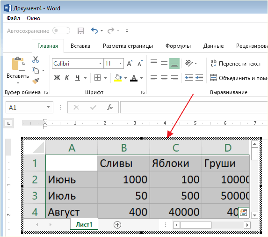Toggle bottom align highlighted button
Screen dimensions: 268x237
tap(174, 64)
